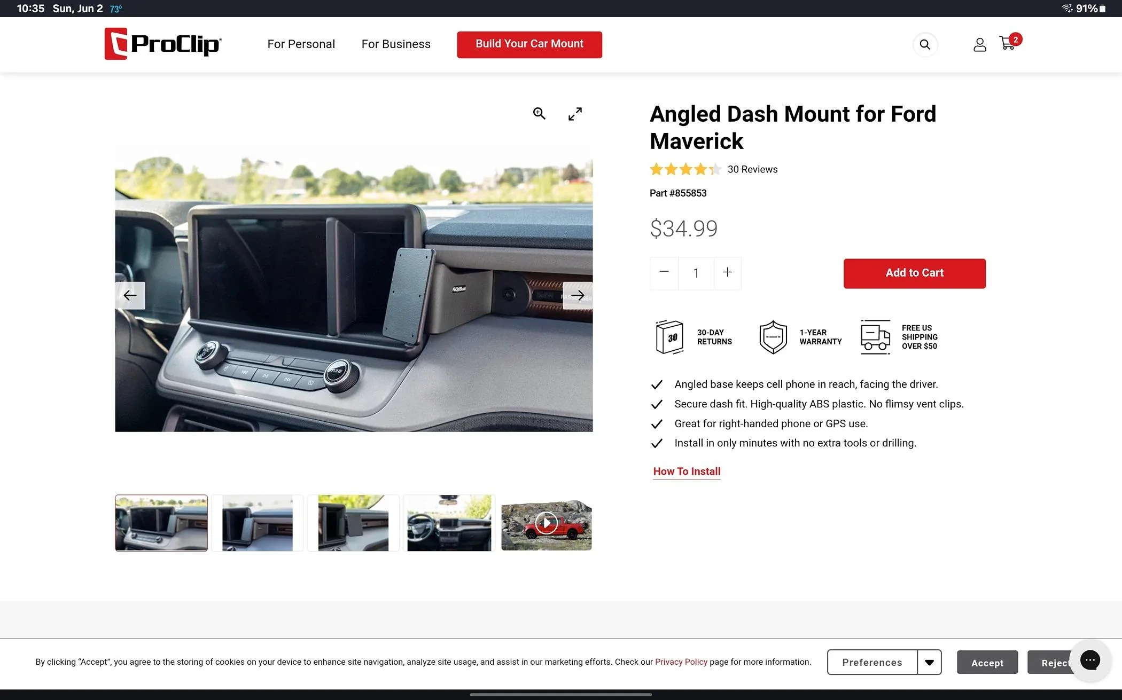Open the For Personal menu
This screenshot has width=1122, height=700.
tap(301, 44)
